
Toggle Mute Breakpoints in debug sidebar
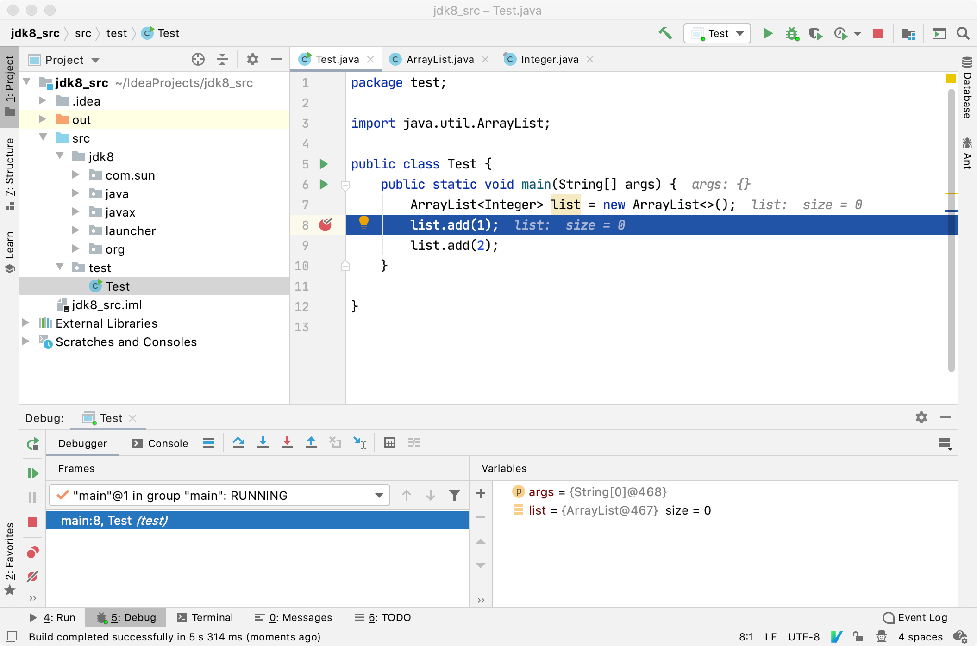(32, 577)
